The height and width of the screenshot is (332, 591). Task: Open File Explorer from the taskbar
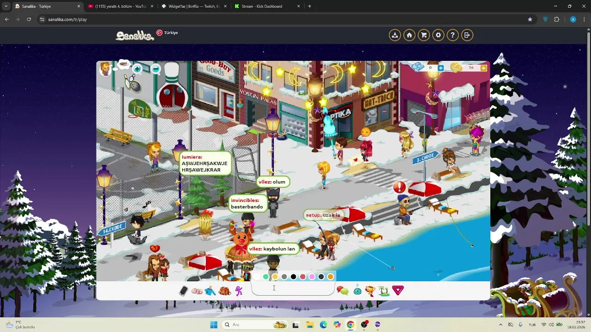click(x=309, y=325)
